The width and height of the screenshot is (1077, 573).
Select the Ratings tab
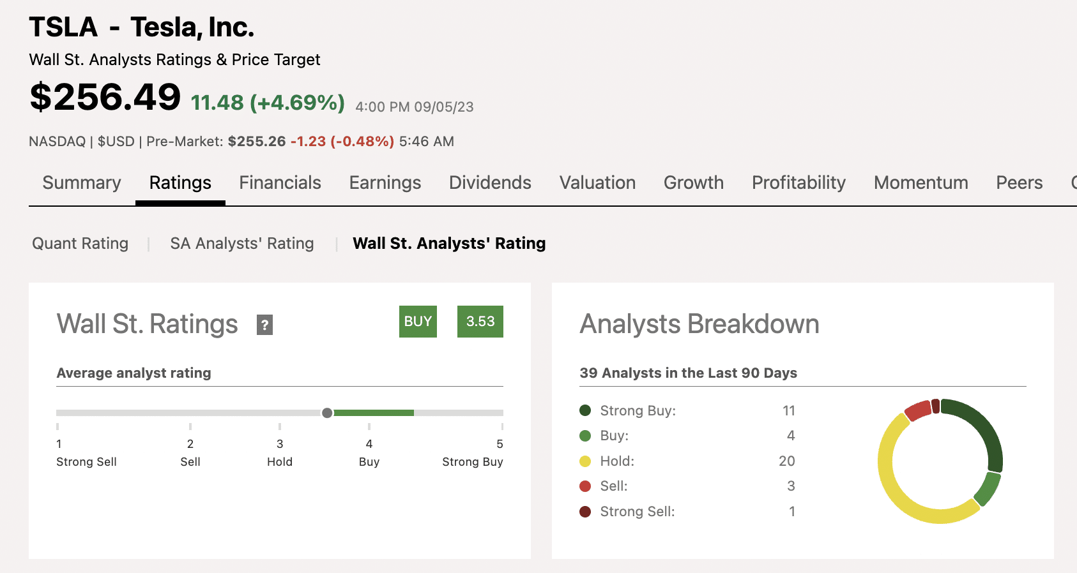(180, 183)
